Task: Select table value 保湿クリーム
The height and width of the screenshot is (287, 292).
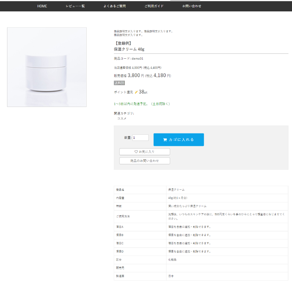Action: click(176, 190)
